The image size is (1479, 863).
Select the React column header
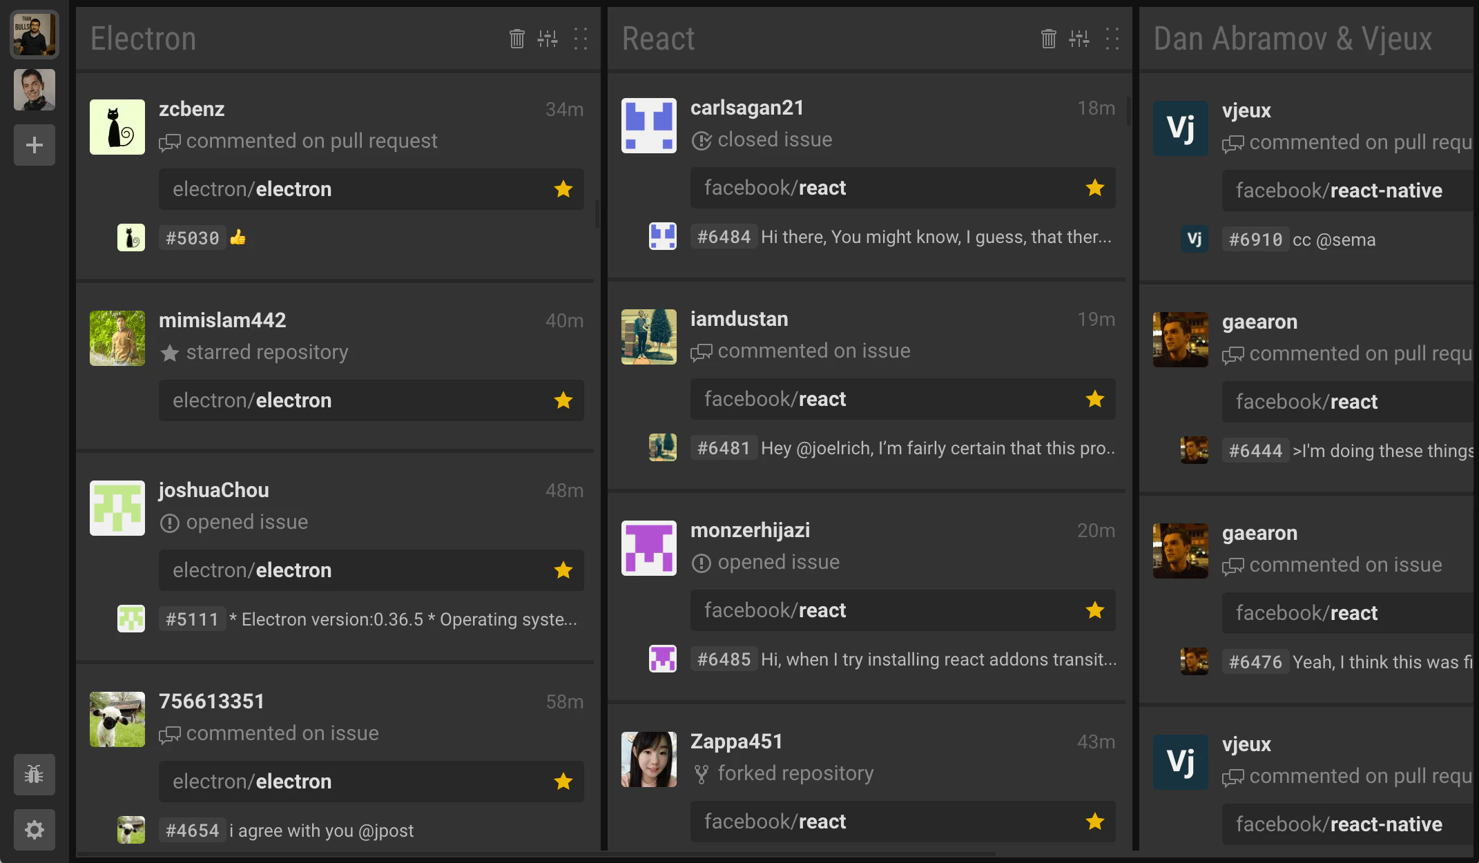[658, 39]
